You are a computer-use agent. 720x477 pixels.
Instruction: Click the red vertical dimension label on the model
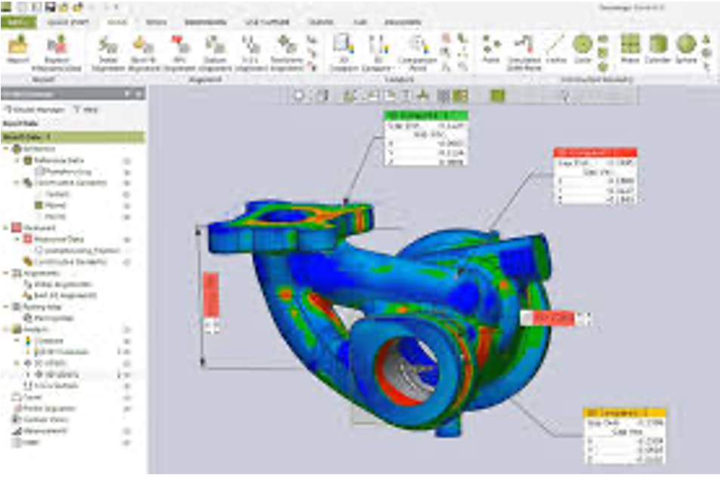click(211, 296)
